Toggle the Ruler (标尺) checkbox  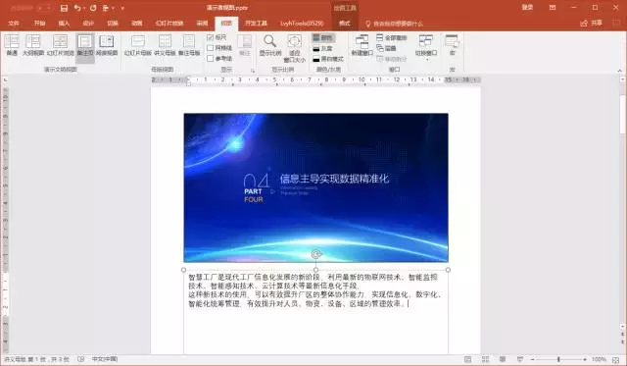(x=217, y=37)
